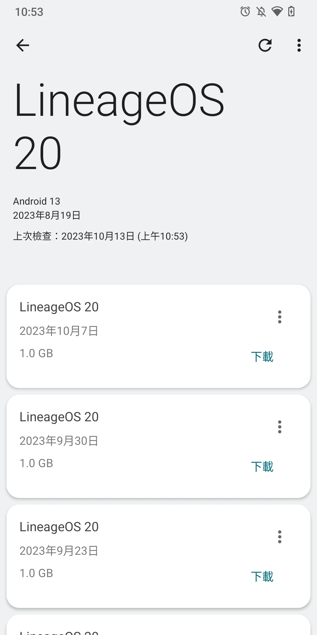Open options for the October 7 update
317x635 pixels.
click(279, 317)
